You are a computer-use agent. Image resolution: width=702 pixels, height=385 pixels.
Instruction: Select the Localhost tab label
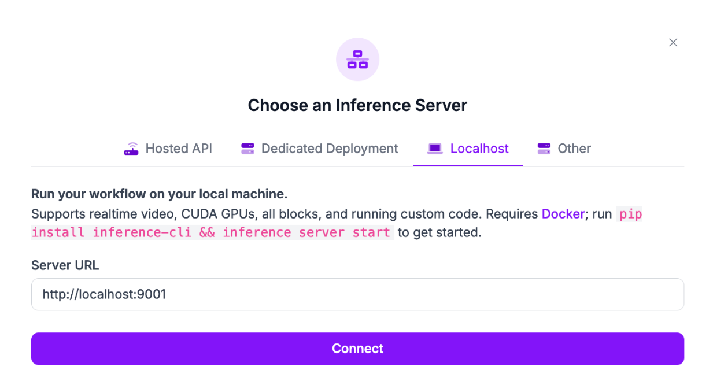479,149
